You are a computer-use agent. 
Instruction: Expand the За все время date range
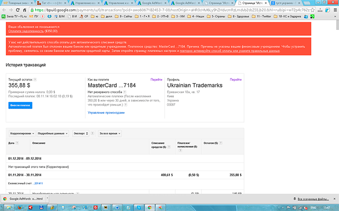pos(109,133)
